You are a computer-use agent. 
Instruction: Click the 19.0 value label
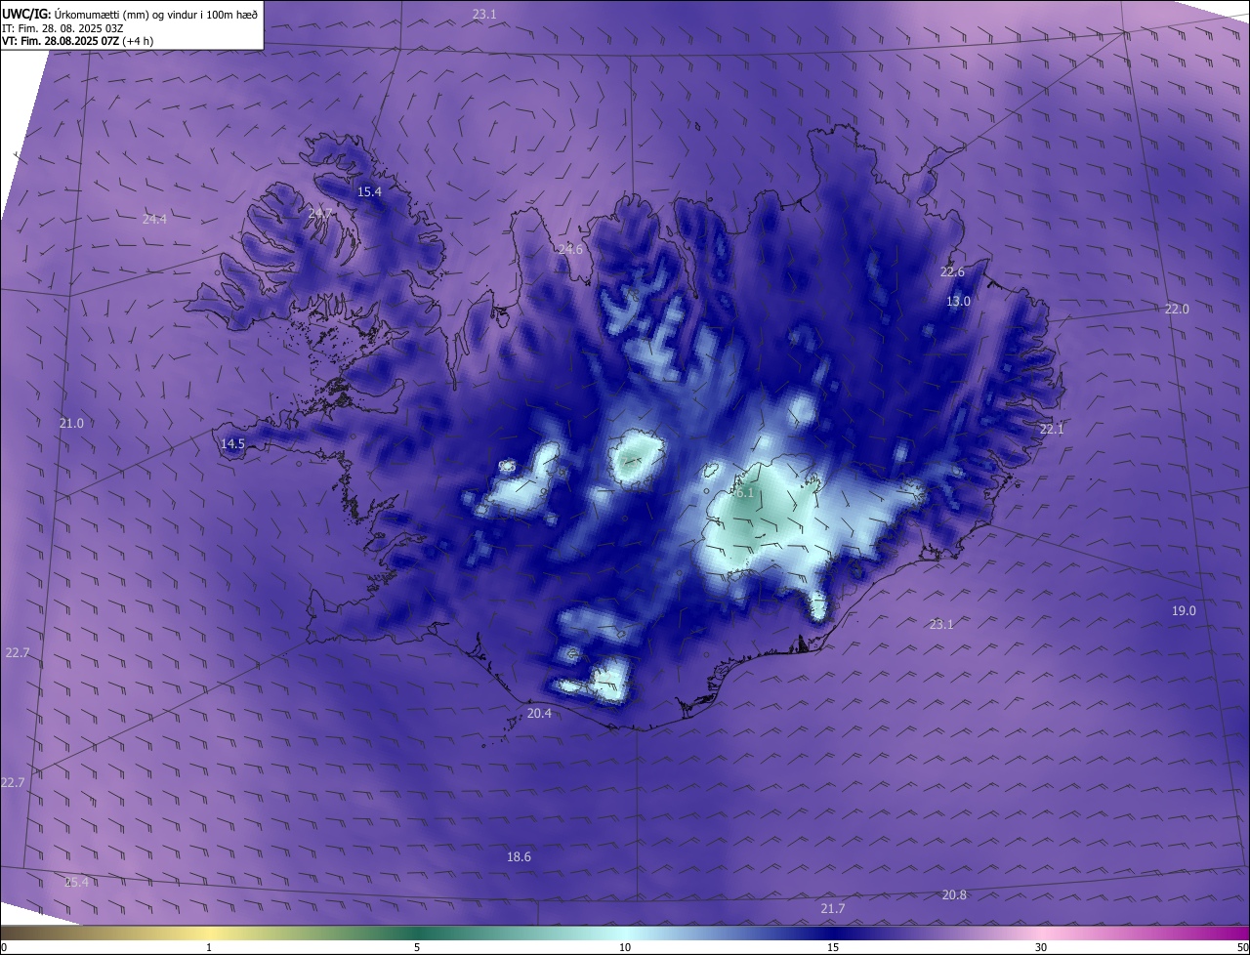[1184, 610]
